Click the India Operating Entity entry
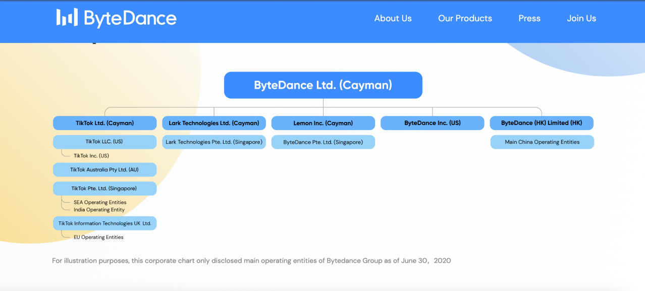This screenshot has width=645, height=291. (x=99, y=210)
